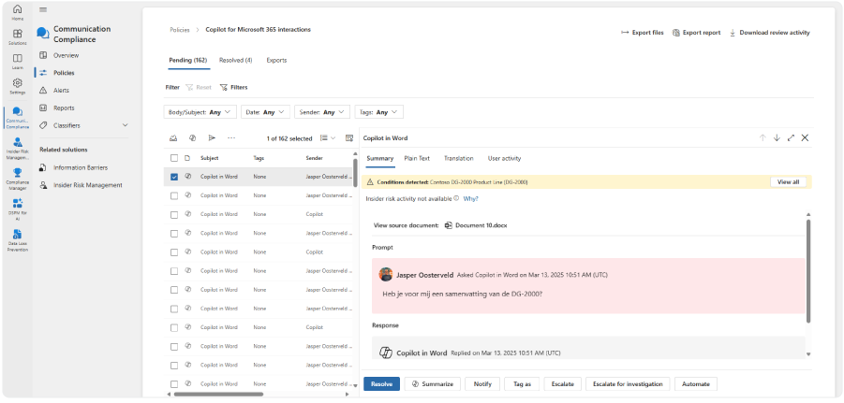The width and height of the screenshot is (844, 403).
Task: Open the Solutions icon in left rail
Action: click(18, 36)
